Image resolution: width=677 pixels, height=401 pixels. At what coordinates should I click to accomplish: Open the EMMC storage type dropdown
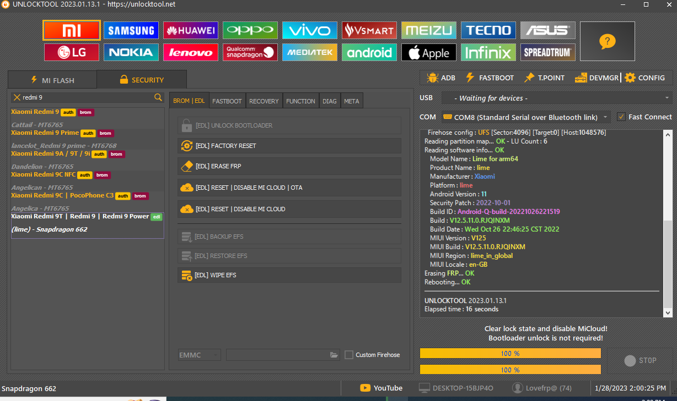[199, 355]
